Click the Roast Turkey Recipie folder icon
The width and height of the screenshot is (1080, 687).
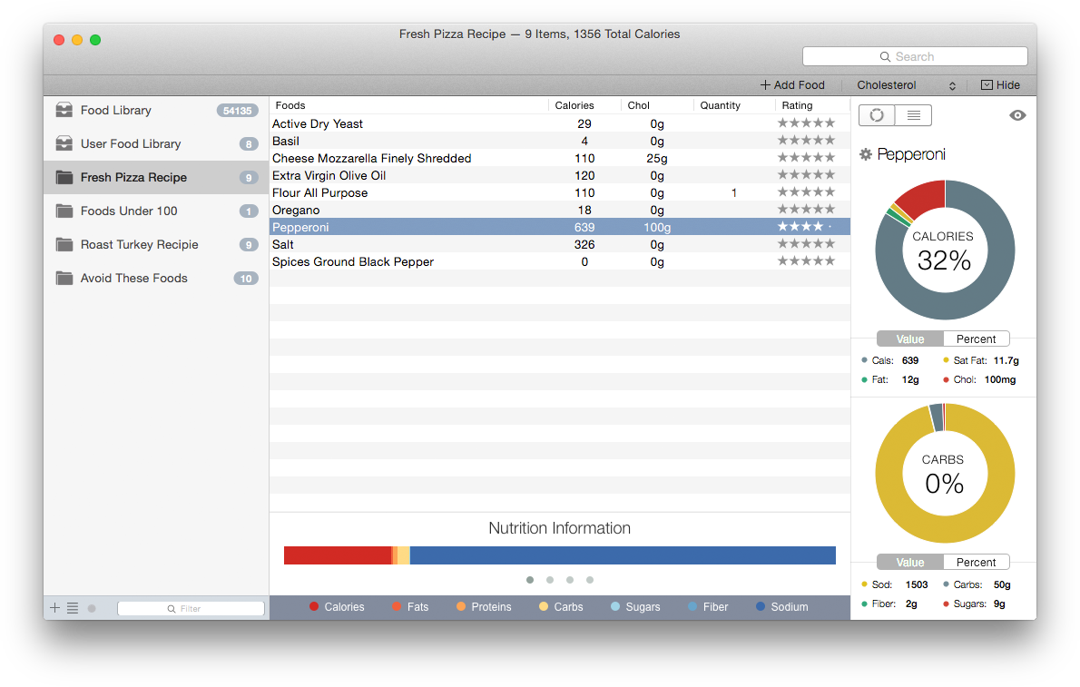(x=63, y=244)
